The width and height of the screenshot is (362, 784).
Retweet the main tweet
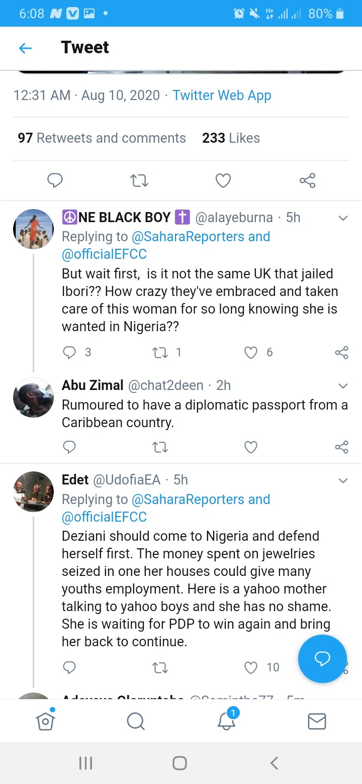[139, 180]
